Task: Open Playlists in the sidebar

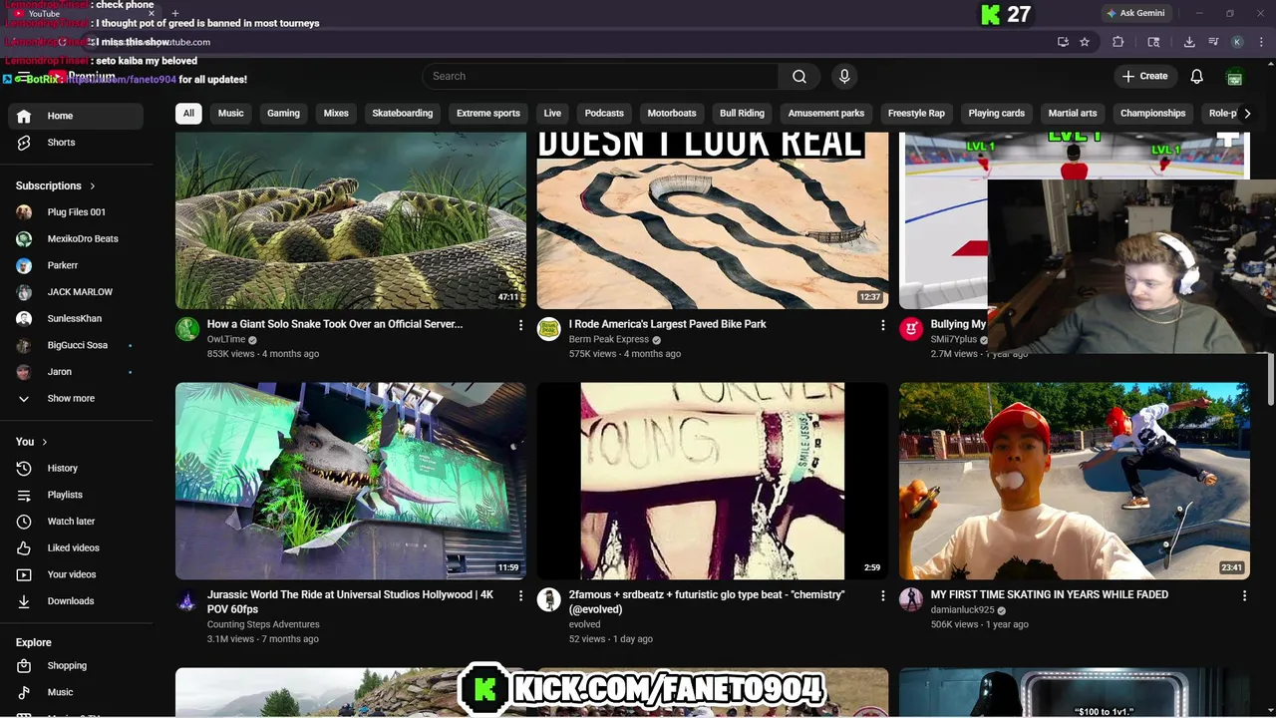Action: 76,495
